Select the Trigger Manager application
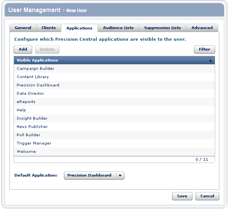 click(x=34, y=143)
